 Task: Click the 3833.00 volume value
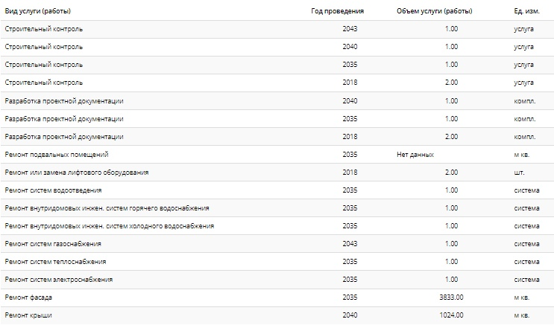click(x=451, y=297)
